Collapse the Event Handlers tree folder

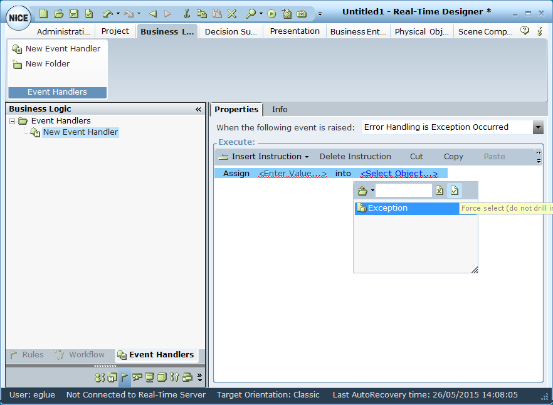pos(13,121)
